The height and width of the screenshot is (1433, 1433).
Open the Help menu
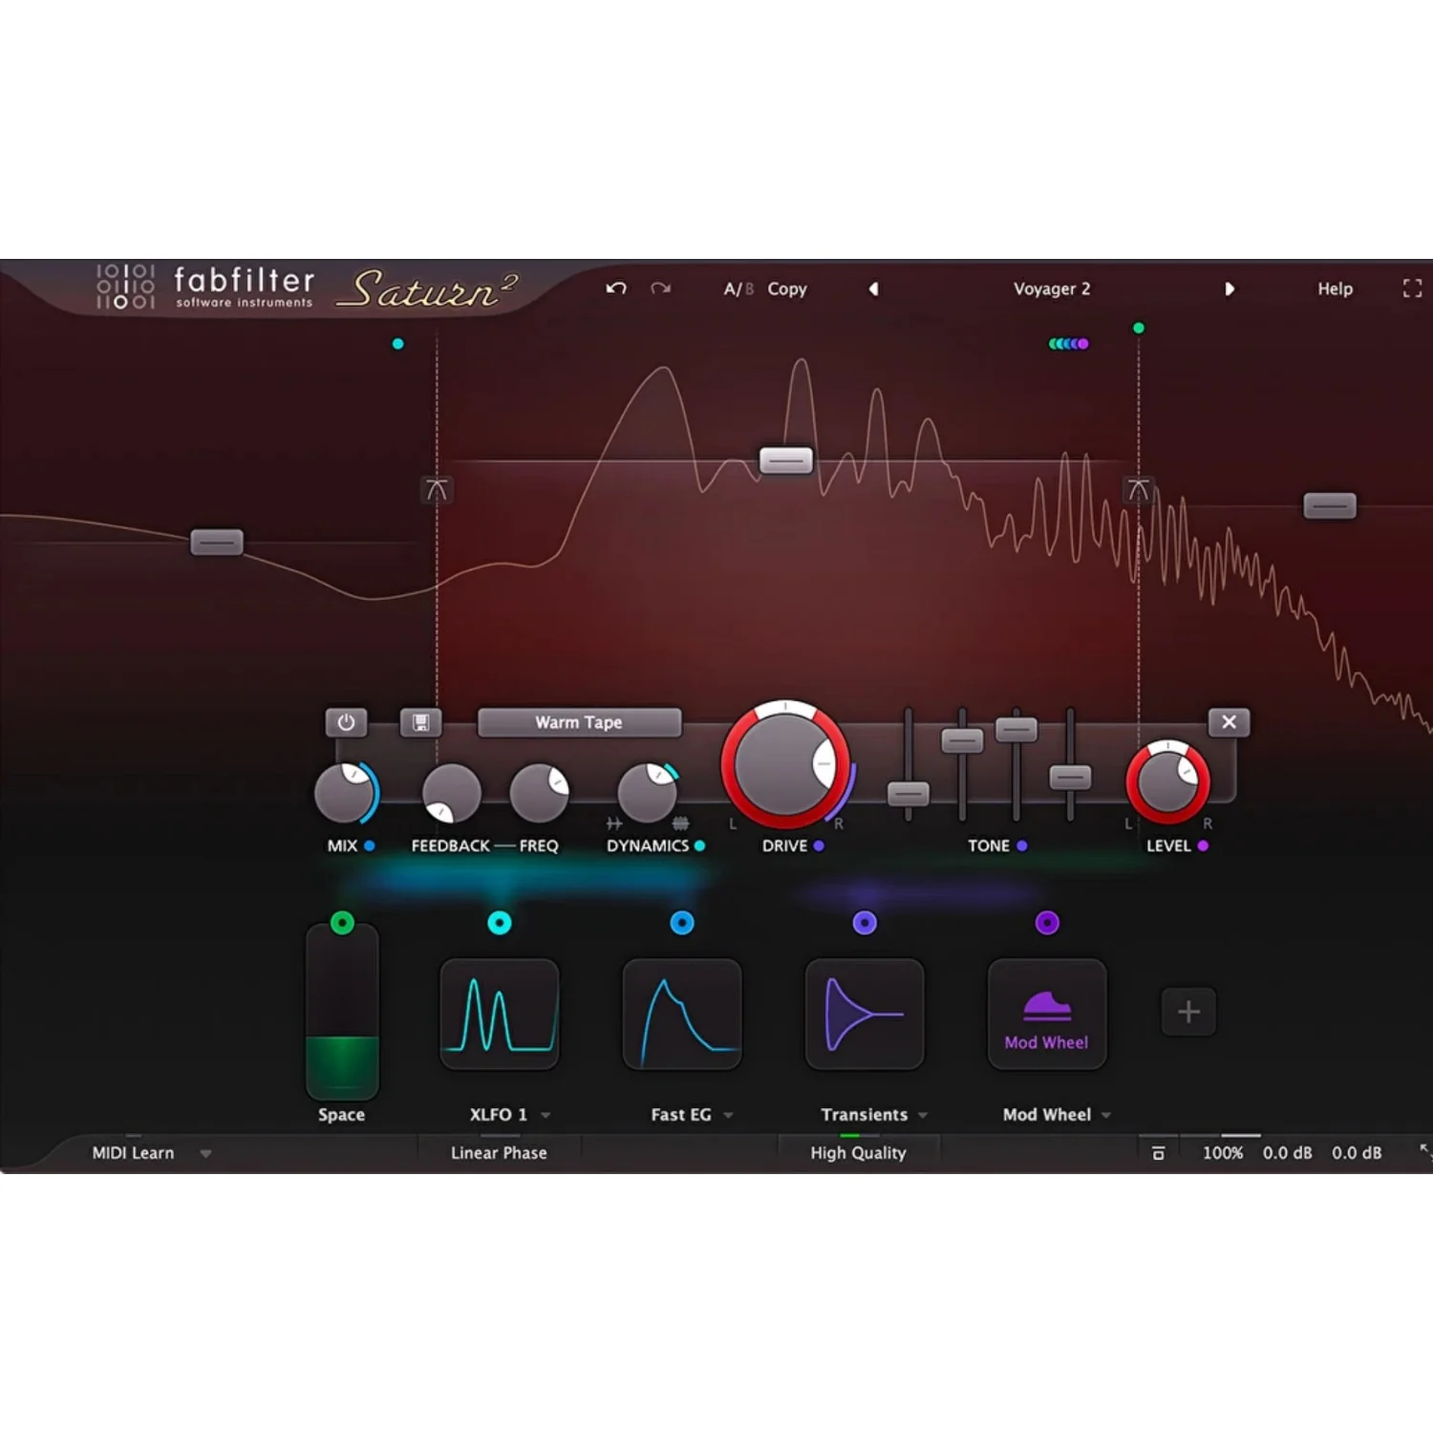[1335, 289]
